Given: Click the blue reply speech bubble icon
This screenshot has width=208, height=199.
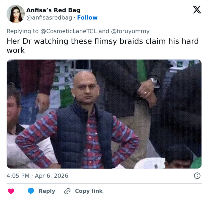Looking at the screenshot, I should tap(31, 191).
